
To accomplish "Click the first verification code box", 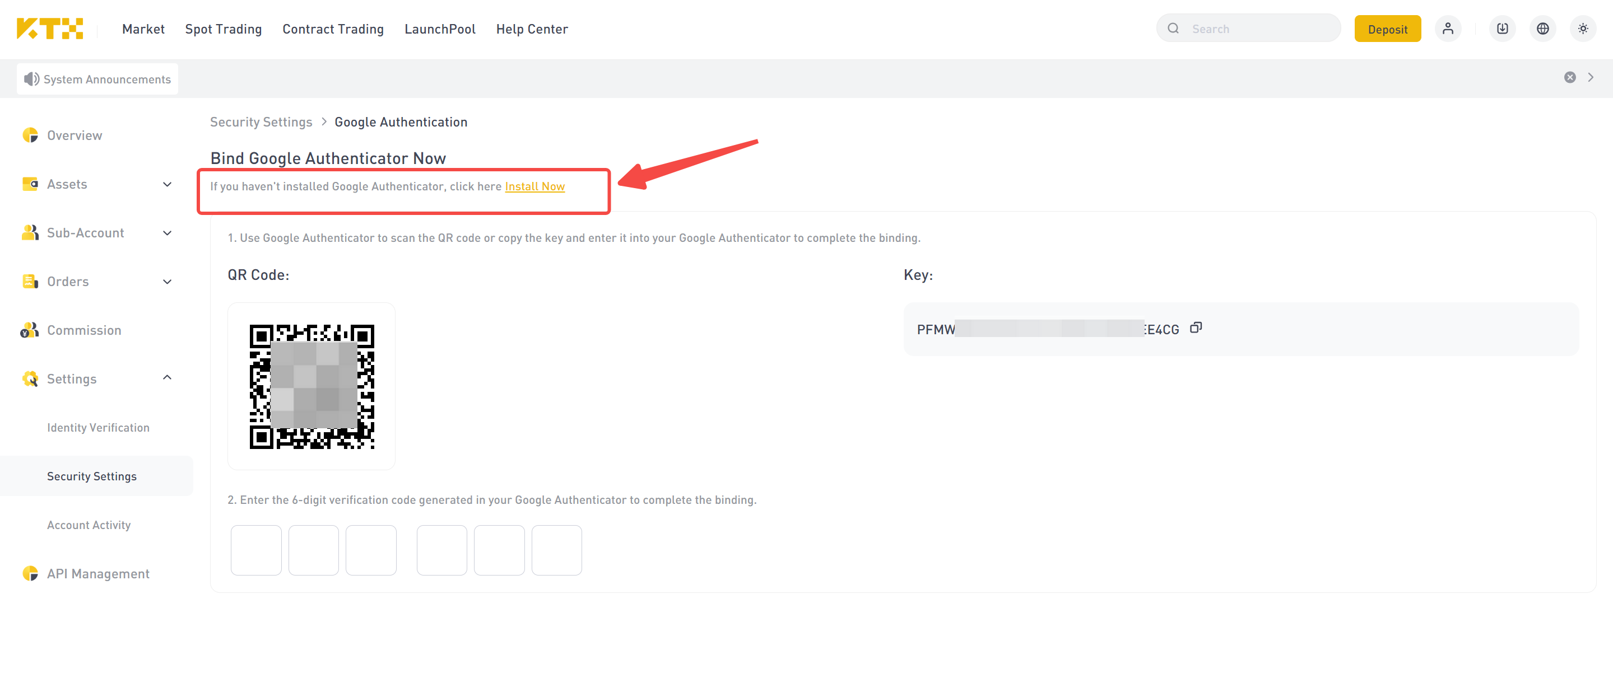I will pyautogui.click(x=256, y=550).
